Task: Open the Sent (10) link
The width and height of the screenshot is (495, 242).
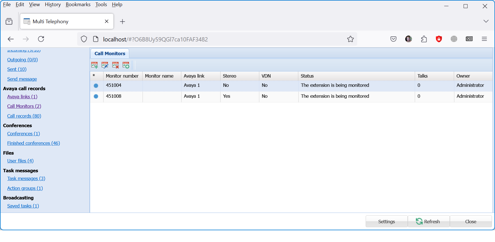Action: click(17, 69)
